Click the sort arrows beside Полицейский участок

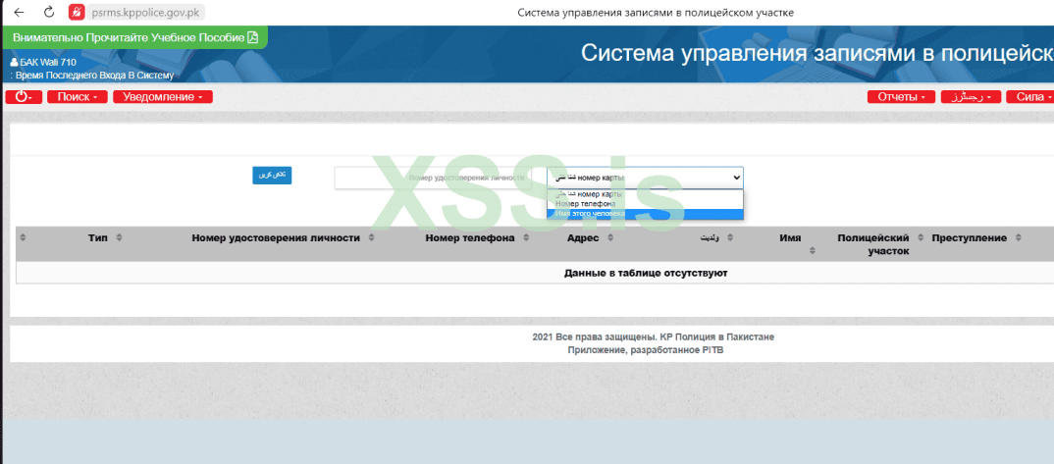point(921,237)
